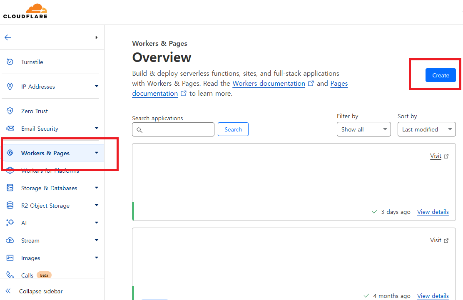This screenshot has height=300, width=463.
Task: Open Storage & Databases menu item
Action: click(x=49, y=188)
